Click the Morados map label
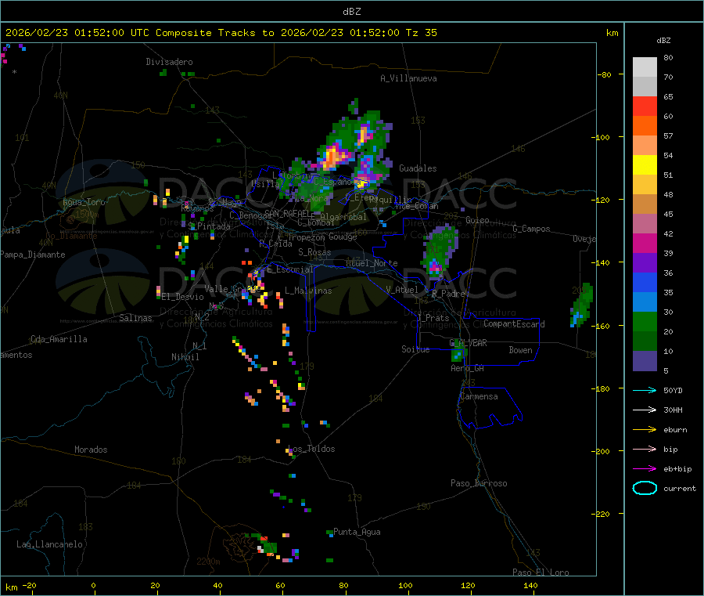This screenshot has width=704, height=596. 91,450
